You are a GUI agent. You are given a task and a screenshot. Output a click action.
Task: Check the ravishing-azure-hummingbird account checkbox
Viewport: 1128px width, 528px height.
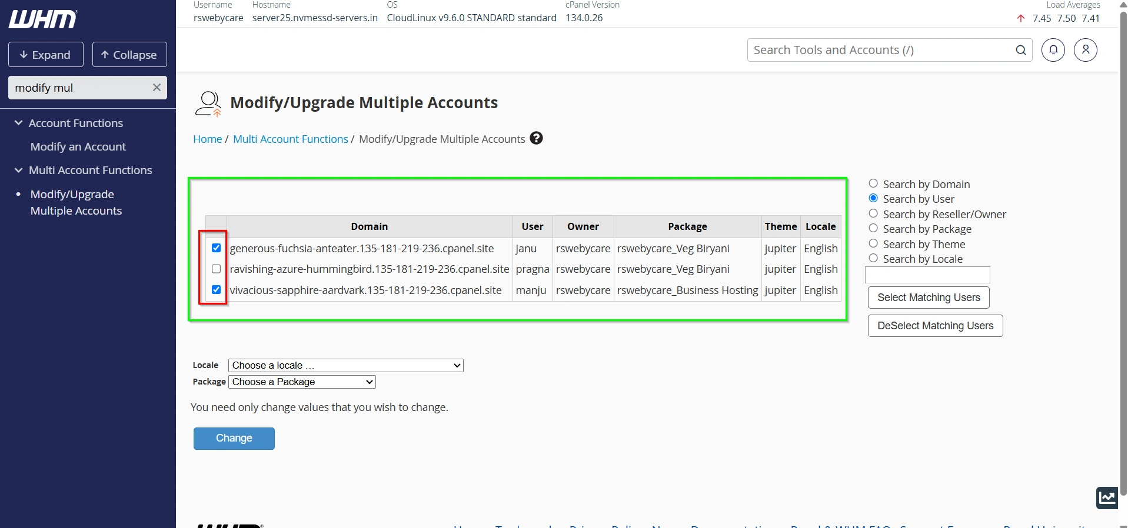(x=216, y=269)
